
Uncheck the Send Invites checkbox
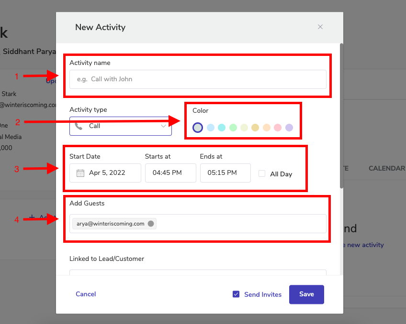(236, 294)
